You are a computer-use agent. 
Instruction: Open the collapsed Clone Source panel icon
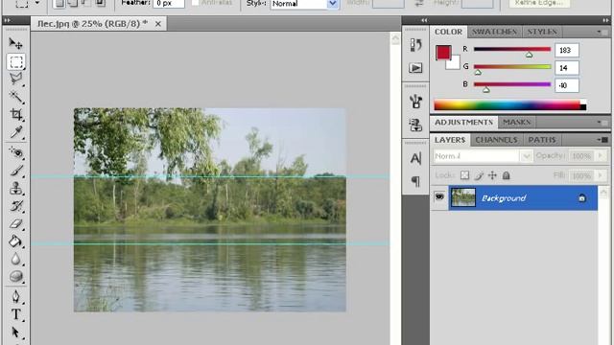(415, 125)
